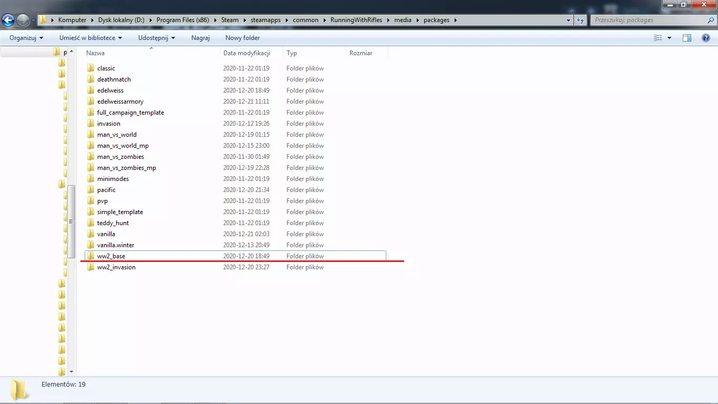This screenshot has height=404, width=718.
Task: Select the pacific folder icon
Action: click(x=90, y=189)
